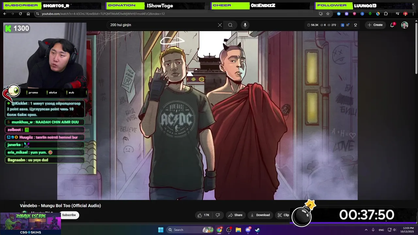Click the tray microphone icon

(373, 230)
